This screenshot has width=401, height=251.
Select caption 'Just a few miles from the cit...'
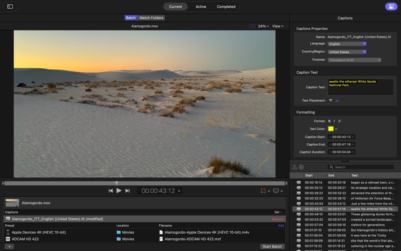[x=345, y=204]
